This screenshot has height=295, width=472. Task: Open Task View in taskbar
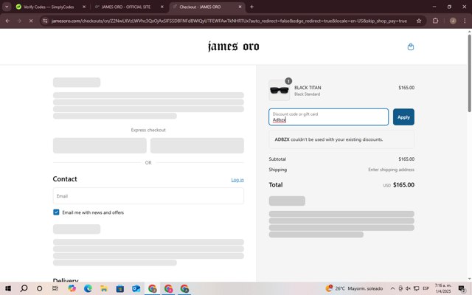click(55, 288)
